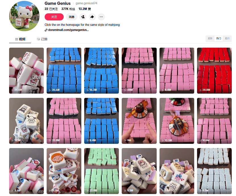Open the red tiles video with 28.8M views
The height and width of the screenshot is (196, 236).
coord(214,71)
